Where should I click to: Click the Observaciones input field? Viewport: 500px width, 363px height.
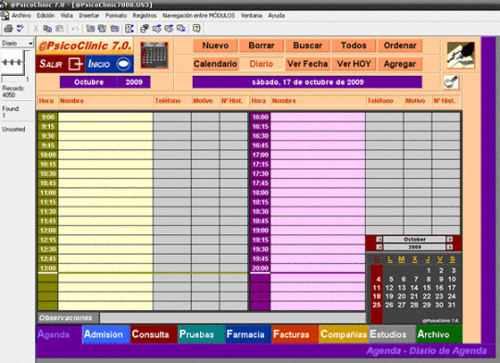232,318
